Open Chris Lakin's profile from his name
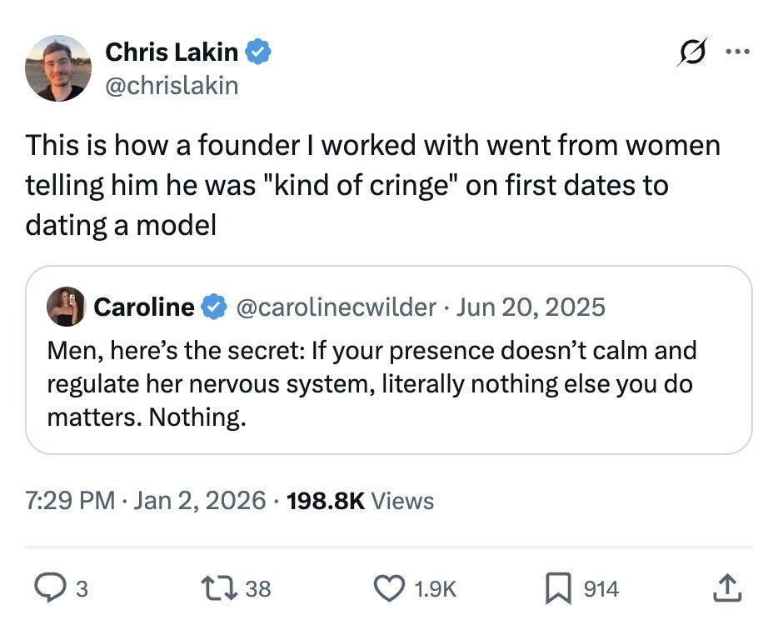This screenshot has height=625, width=778. [173, 51]
